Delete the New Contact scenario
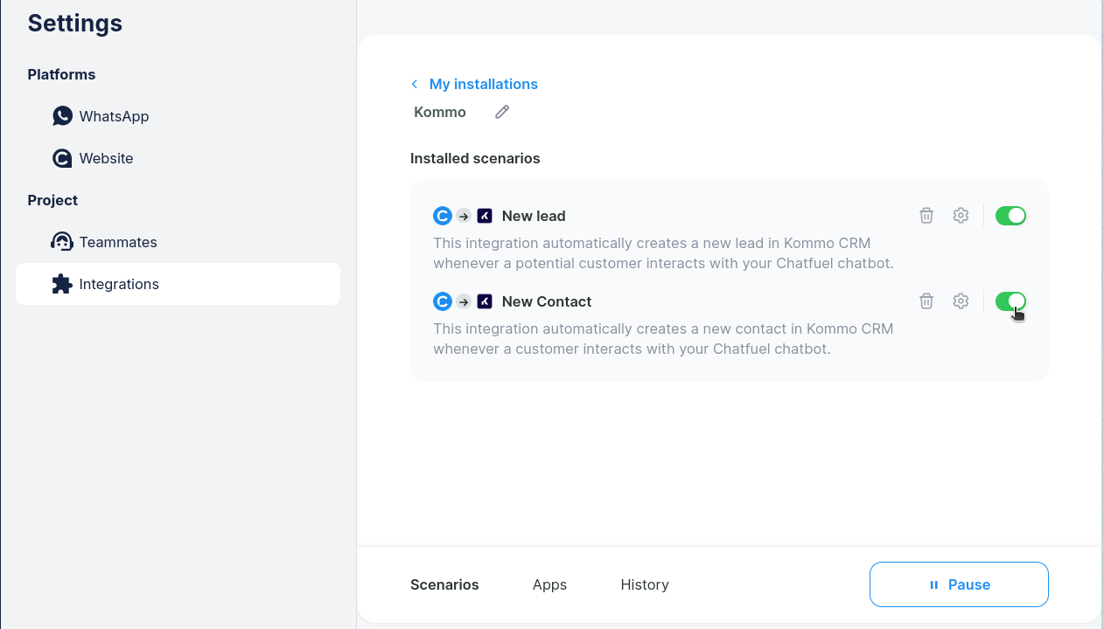This screenshot has width=1104, height=629. [926, 301]
